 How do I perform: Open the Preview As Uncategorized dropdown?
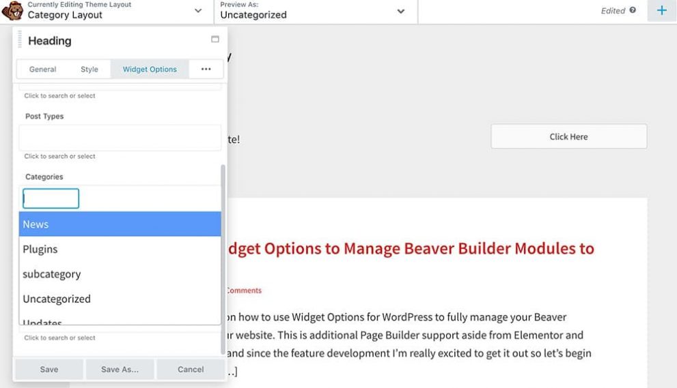point(316,11)
